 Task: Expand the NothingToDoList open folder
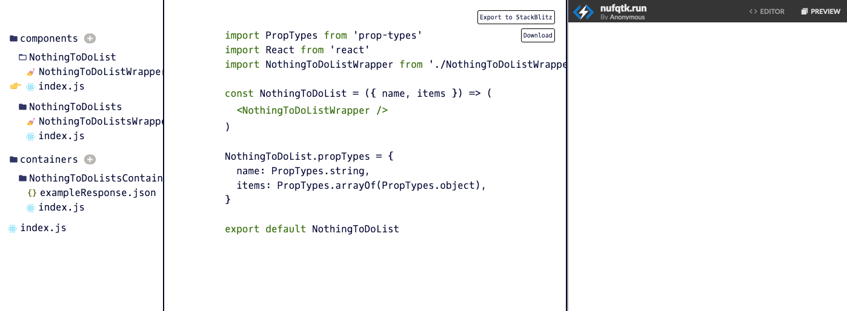point(22,57)
